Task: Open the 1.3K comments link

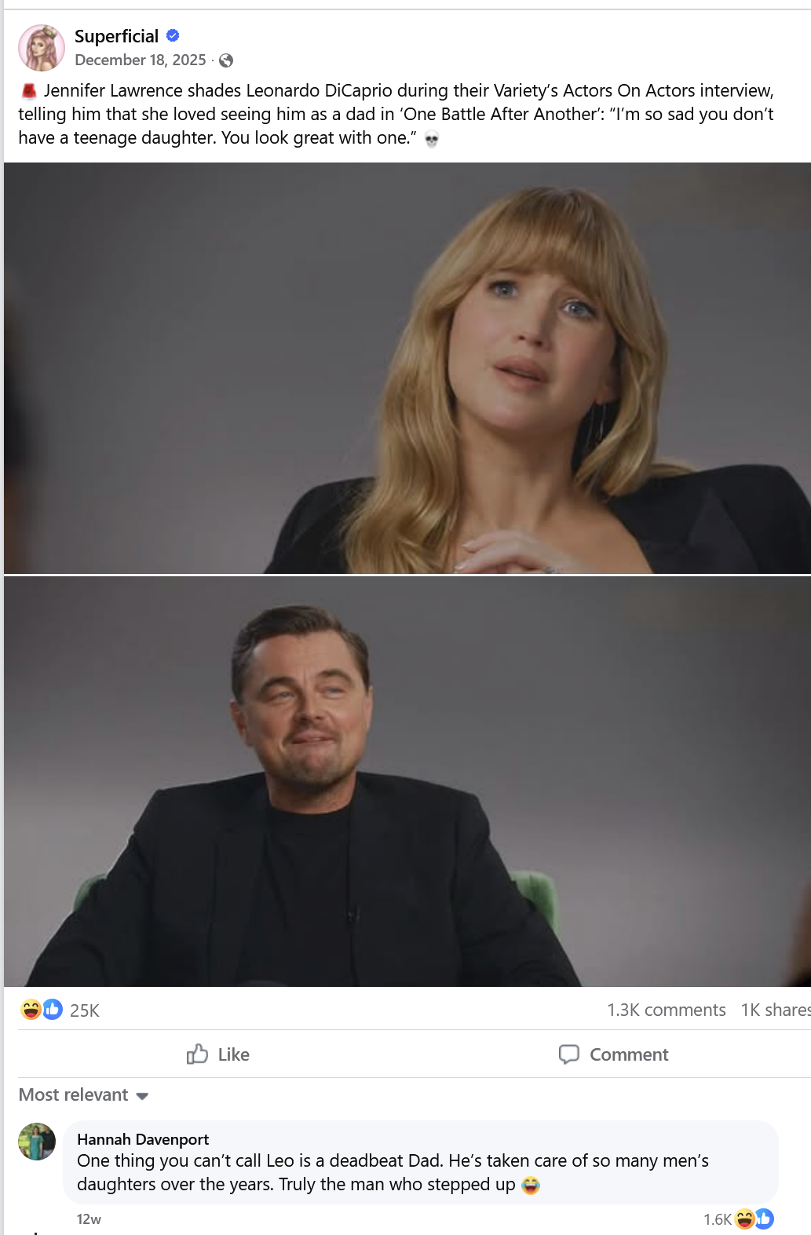Action: pos(666,1010)
